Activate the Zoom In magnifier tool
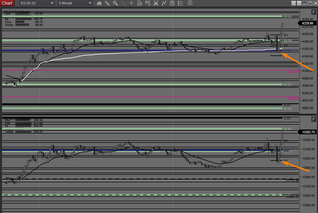 pyautogui.click(x=115, y=3)
